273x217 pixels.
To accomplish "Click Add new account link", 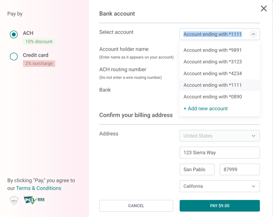I will point(206,109).
